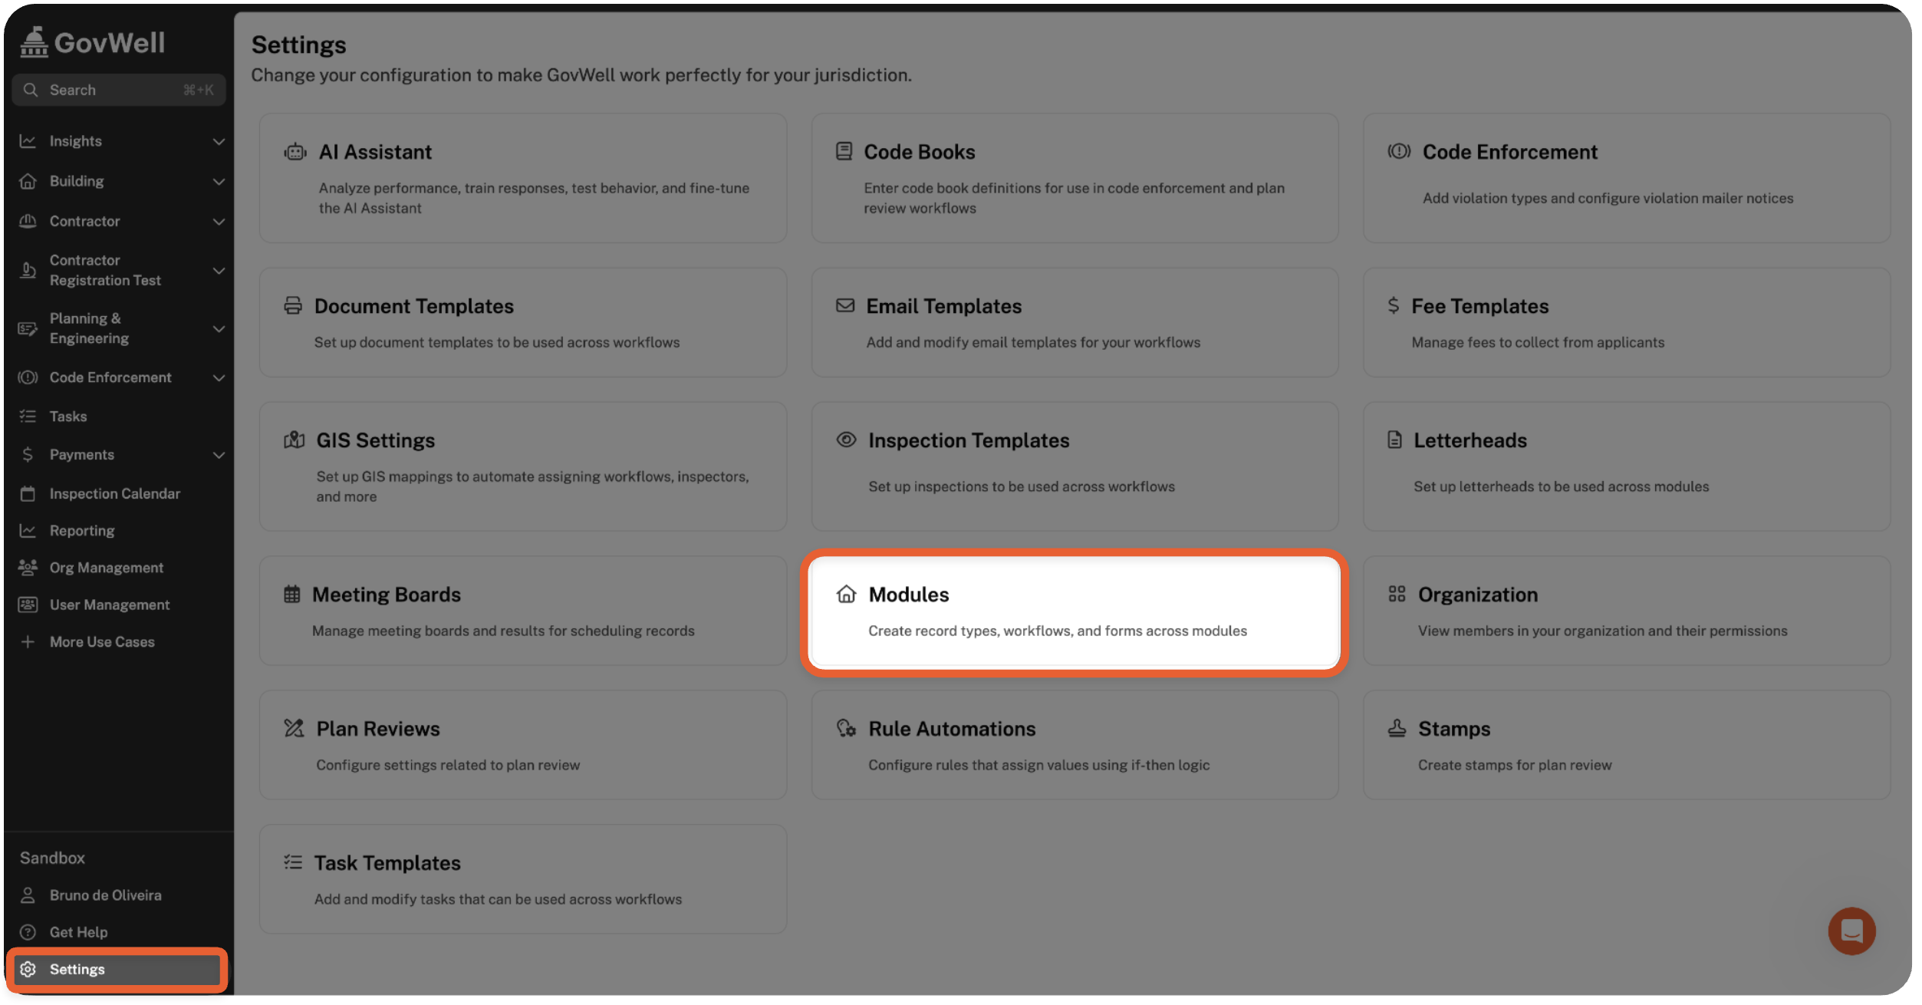The height and width of the screenshot is (1005, 1922).
Task: Click the AI Assistant robot icon
Action: (x=295, y=152)
